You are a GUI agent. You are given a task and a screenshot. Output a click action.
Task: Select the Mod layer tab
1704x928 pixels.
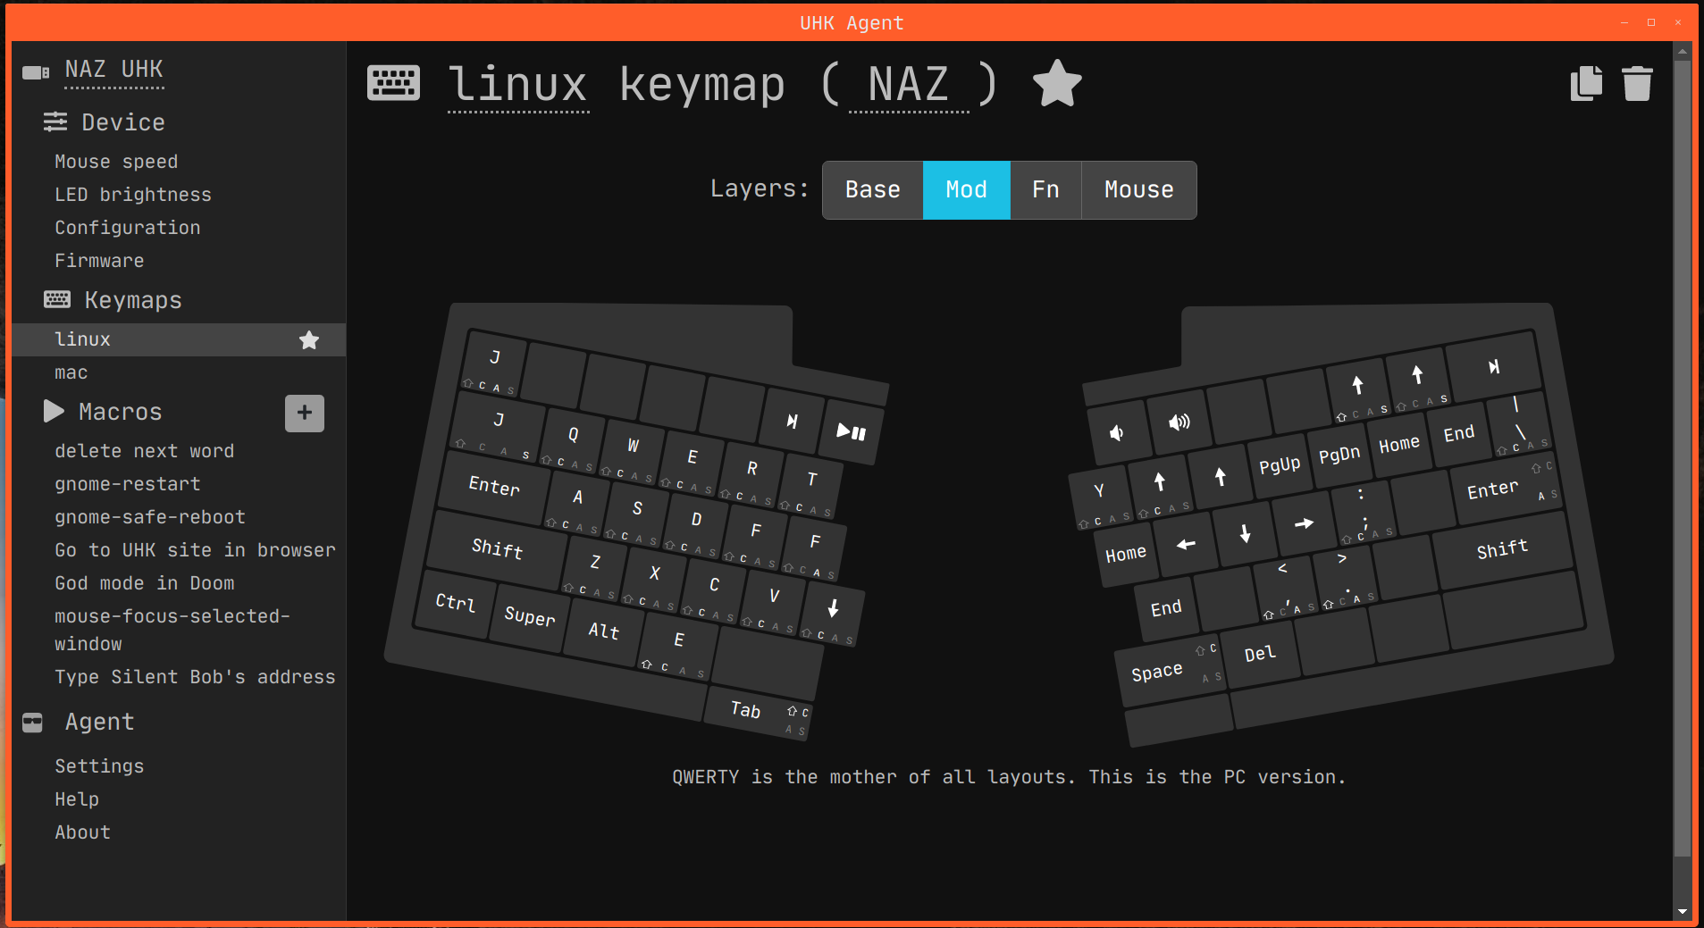967,189
